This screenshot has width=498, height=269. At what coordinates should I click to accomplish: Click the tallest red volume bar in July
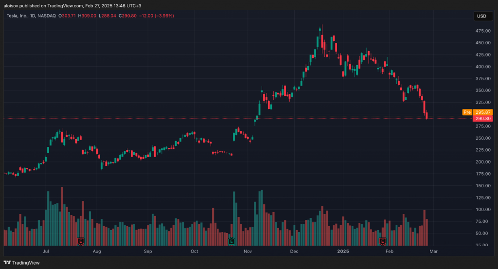click(x=62, y=216)
